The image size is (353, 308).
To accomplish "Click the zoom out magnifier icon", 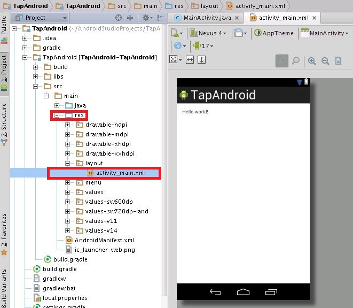I will point(325,61).
